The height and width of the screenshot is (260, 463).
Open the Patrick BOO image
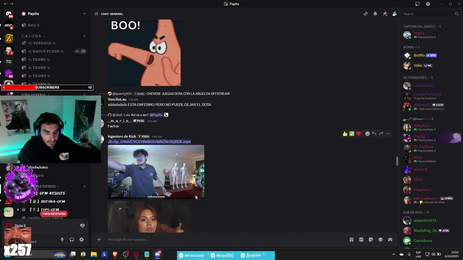pyautogui.click(x=144, y=53)
